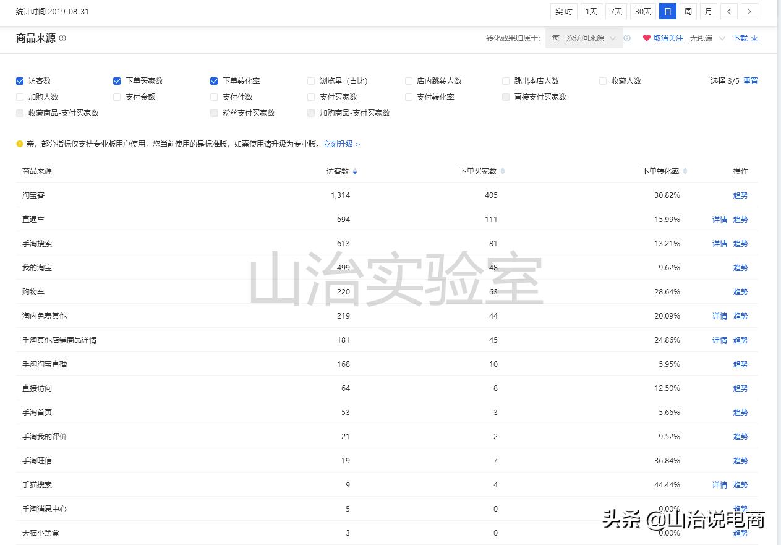This screenshot has width=781, height=545.
Task: Open 趋势 for the 淘宝客 row
Action: [740, 195]
